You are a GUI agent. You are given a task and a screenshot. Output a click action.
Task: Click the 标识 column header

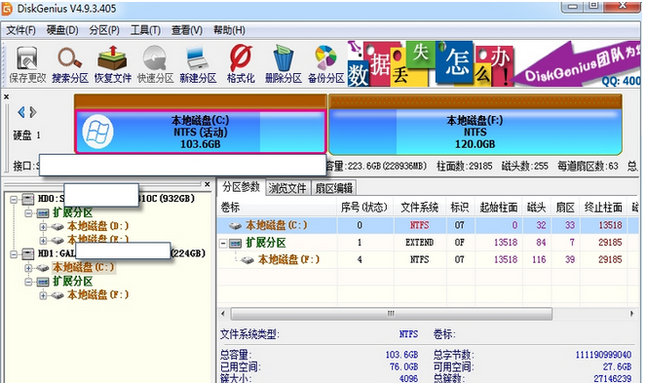[460, 208]
